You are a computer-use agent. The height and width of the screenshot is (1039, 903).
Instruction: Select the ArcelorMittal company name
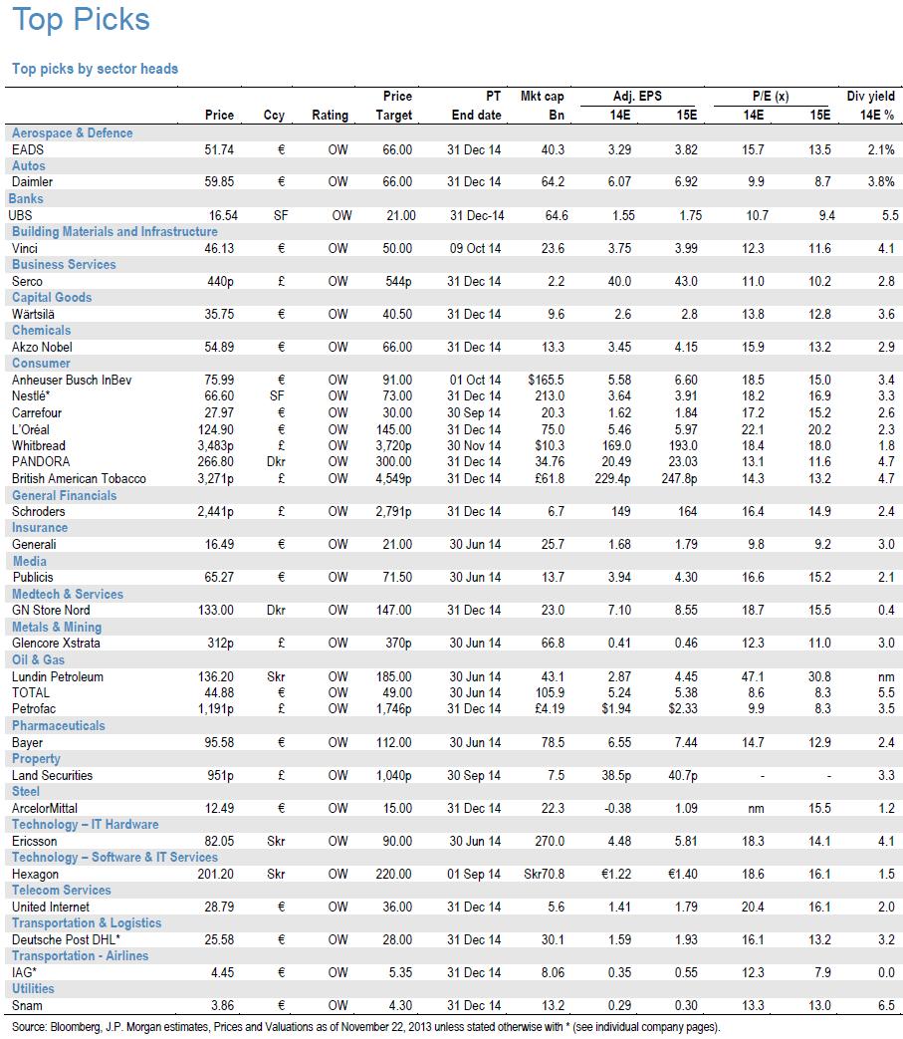(x=45, y=809)
